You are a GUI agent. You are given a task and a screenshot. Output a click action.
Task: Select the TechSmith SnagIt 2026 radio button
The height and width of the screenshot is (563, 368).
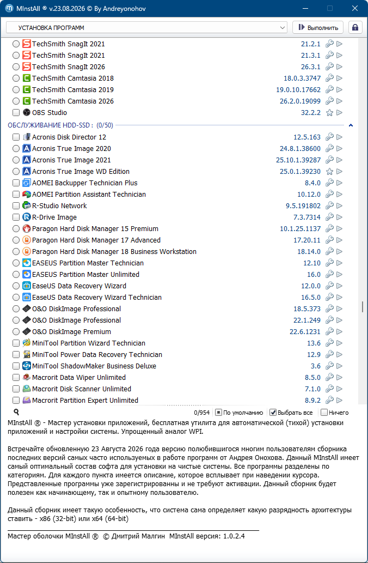16,67
